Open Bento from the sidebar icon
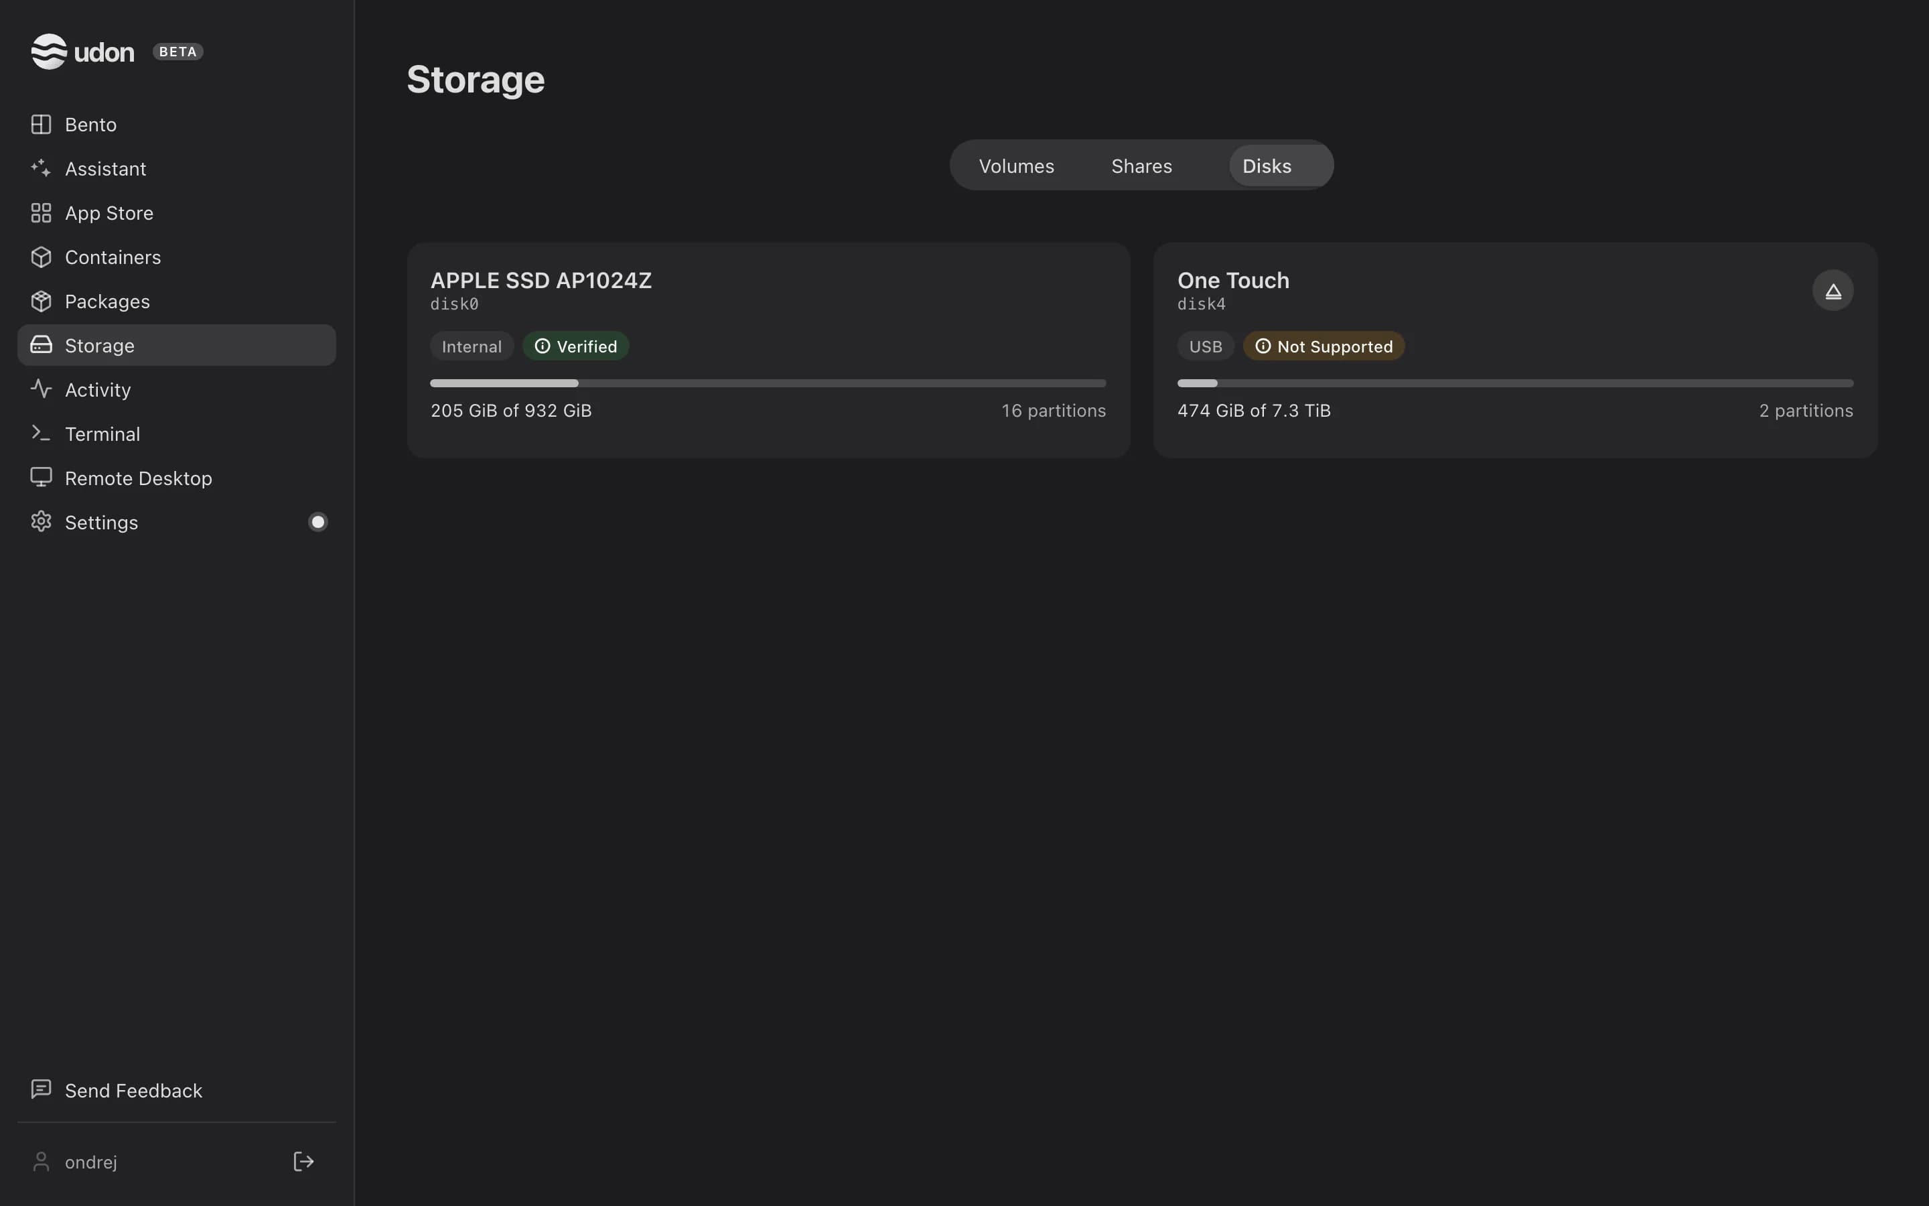 tap(41, 125)
